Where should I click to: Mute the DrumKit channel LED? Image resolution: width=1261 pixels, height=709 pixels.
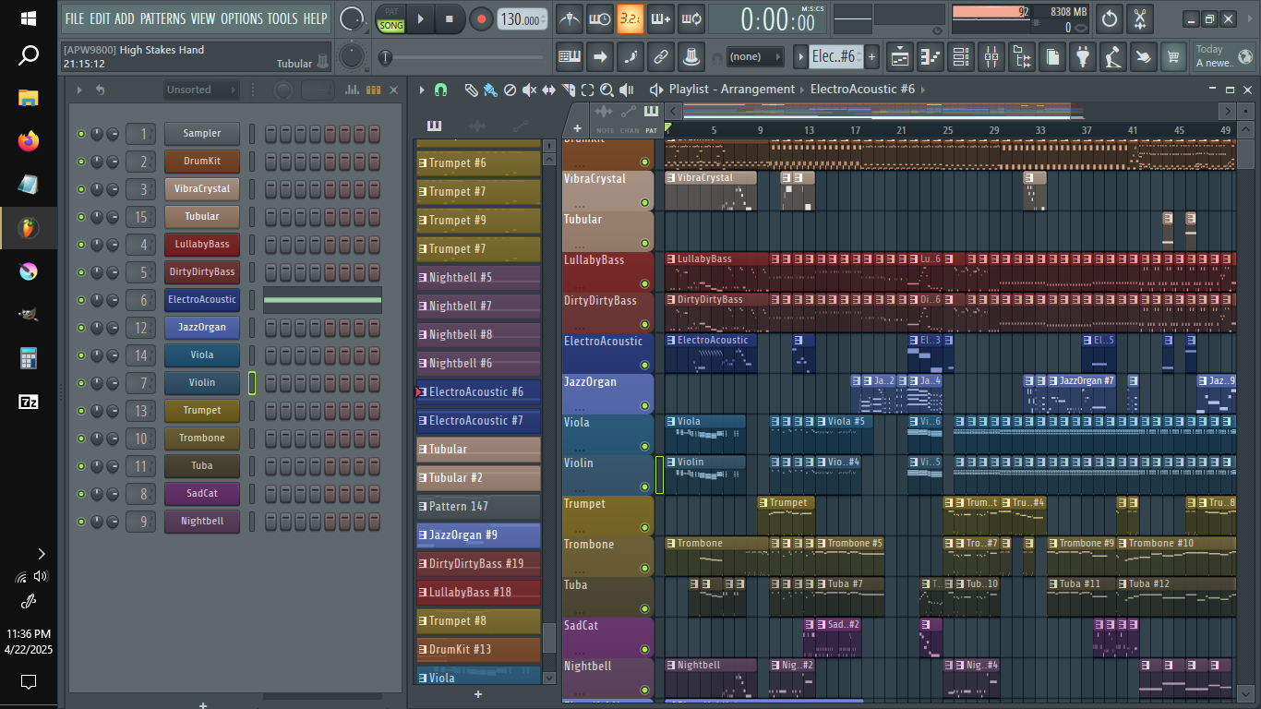point(81,162)
